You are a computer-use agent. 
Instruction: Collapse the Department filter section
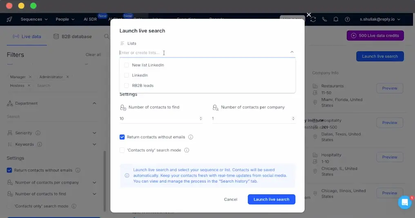(94, 103)
